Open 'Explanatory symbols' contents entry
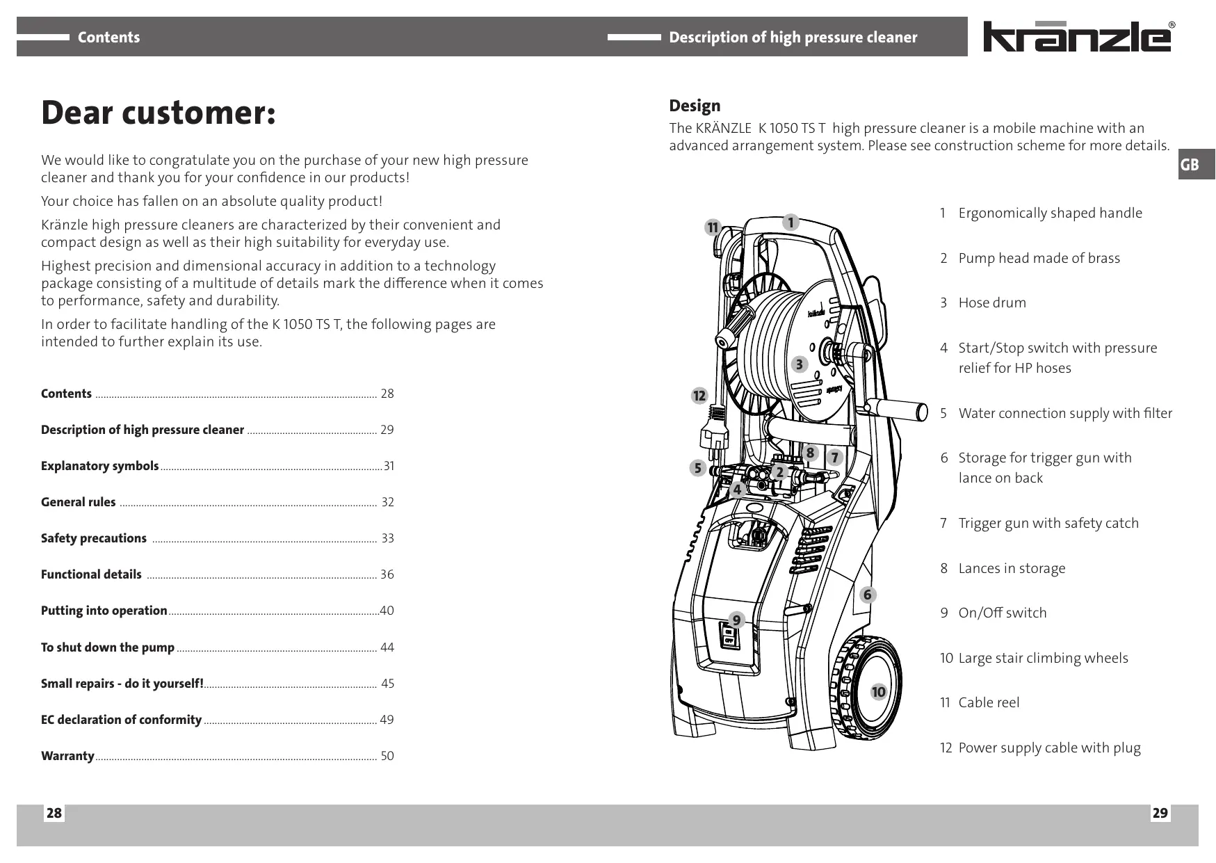This screenshot has width=1216, height=863. coord(100,466)
